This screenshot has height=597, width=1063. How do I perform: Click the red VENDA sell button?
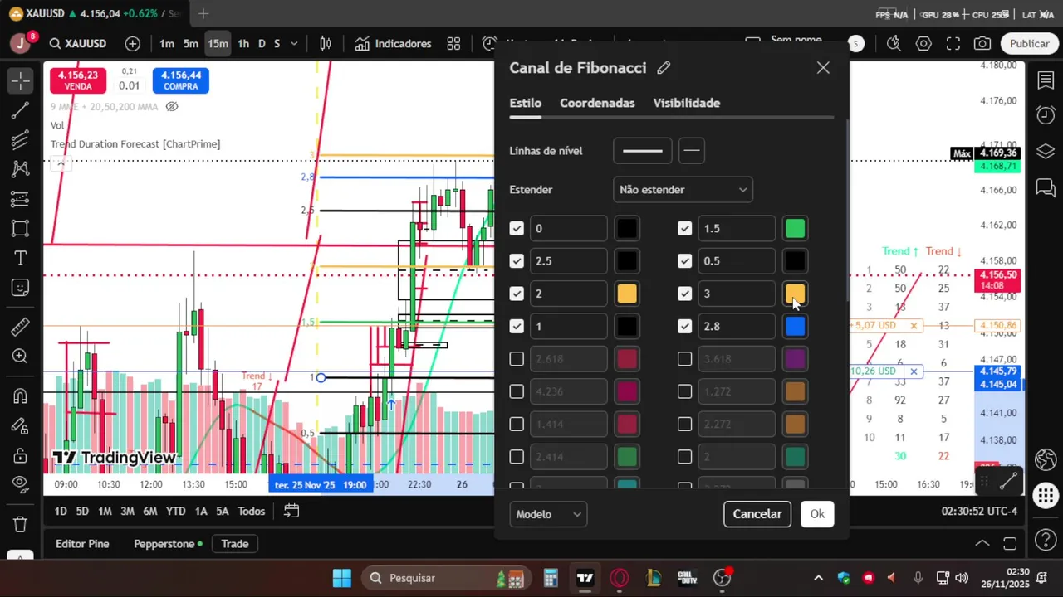coord(78,80)
